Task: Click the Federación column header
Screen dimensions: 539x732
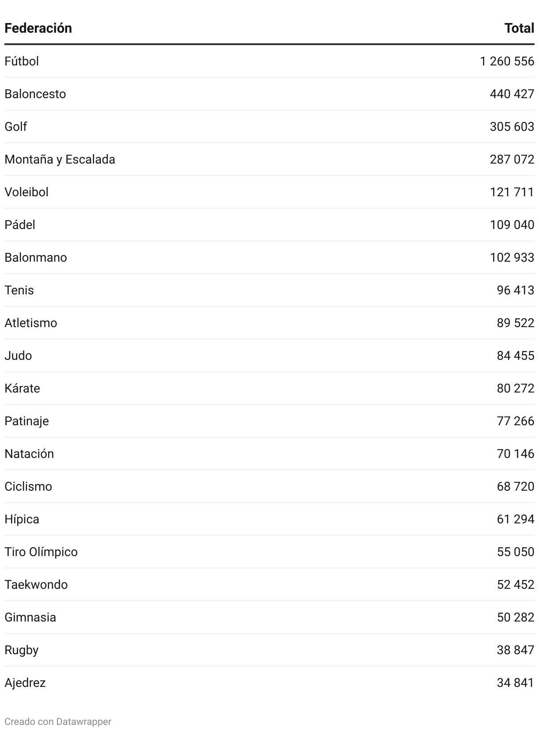Action: [x=38, y=28]
